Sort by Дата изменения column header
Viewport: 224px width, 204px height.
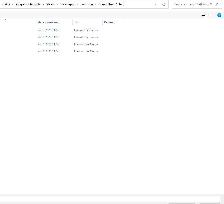[x=49, y=22]
